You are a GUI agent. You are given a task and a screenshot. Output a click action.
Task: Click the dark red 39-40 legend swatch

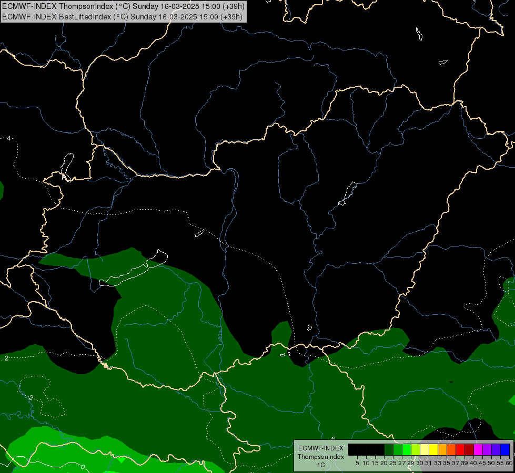tap(469, 449)
